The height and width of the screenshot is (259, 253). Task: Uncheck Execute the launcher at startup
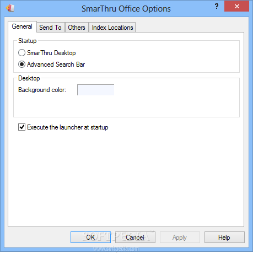pyautogui.click(x=63, y=127)
